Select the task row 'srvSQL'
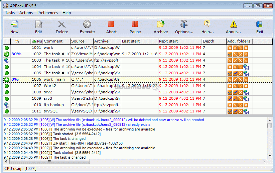This screenshot has height=173, width=275. coord(138,111)
